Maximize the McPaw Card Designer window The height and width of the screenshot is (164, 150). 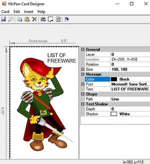pos(132,4)
